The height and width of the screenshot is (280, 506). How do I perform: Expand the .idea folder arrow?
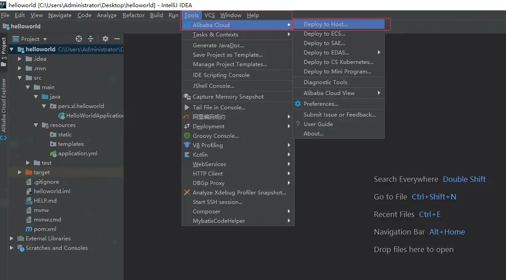[x=20, y=59]
